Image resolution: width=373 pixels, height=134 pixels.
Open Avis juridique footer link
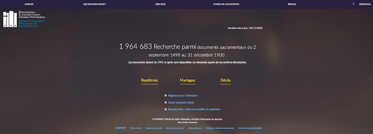(195, 128)
